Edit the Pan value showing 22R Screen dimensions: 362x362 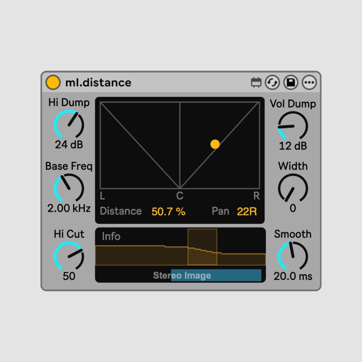tap(246, 211)
